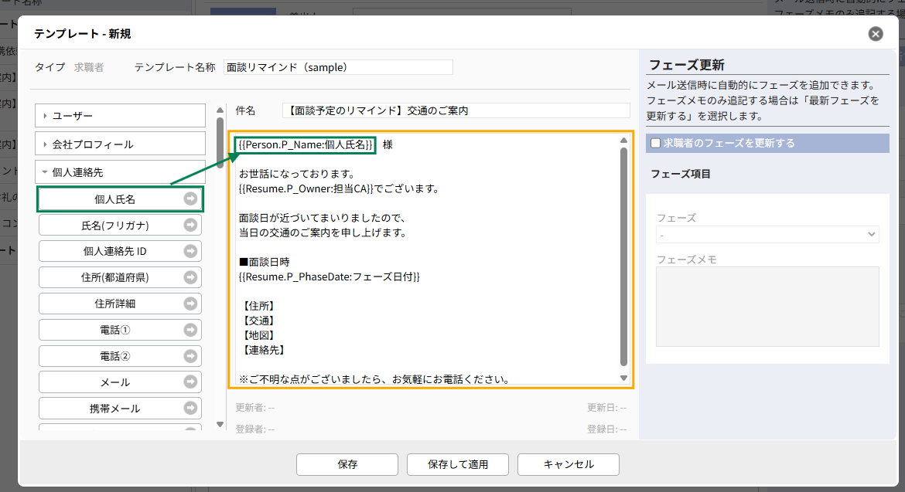
Task: Close the template dialog with X
Action: 876,34
